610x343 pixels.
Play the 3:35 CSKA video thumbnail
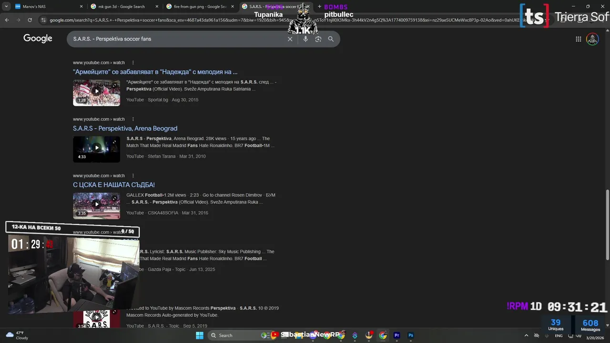pyautogui.click(x=96, y=205)
